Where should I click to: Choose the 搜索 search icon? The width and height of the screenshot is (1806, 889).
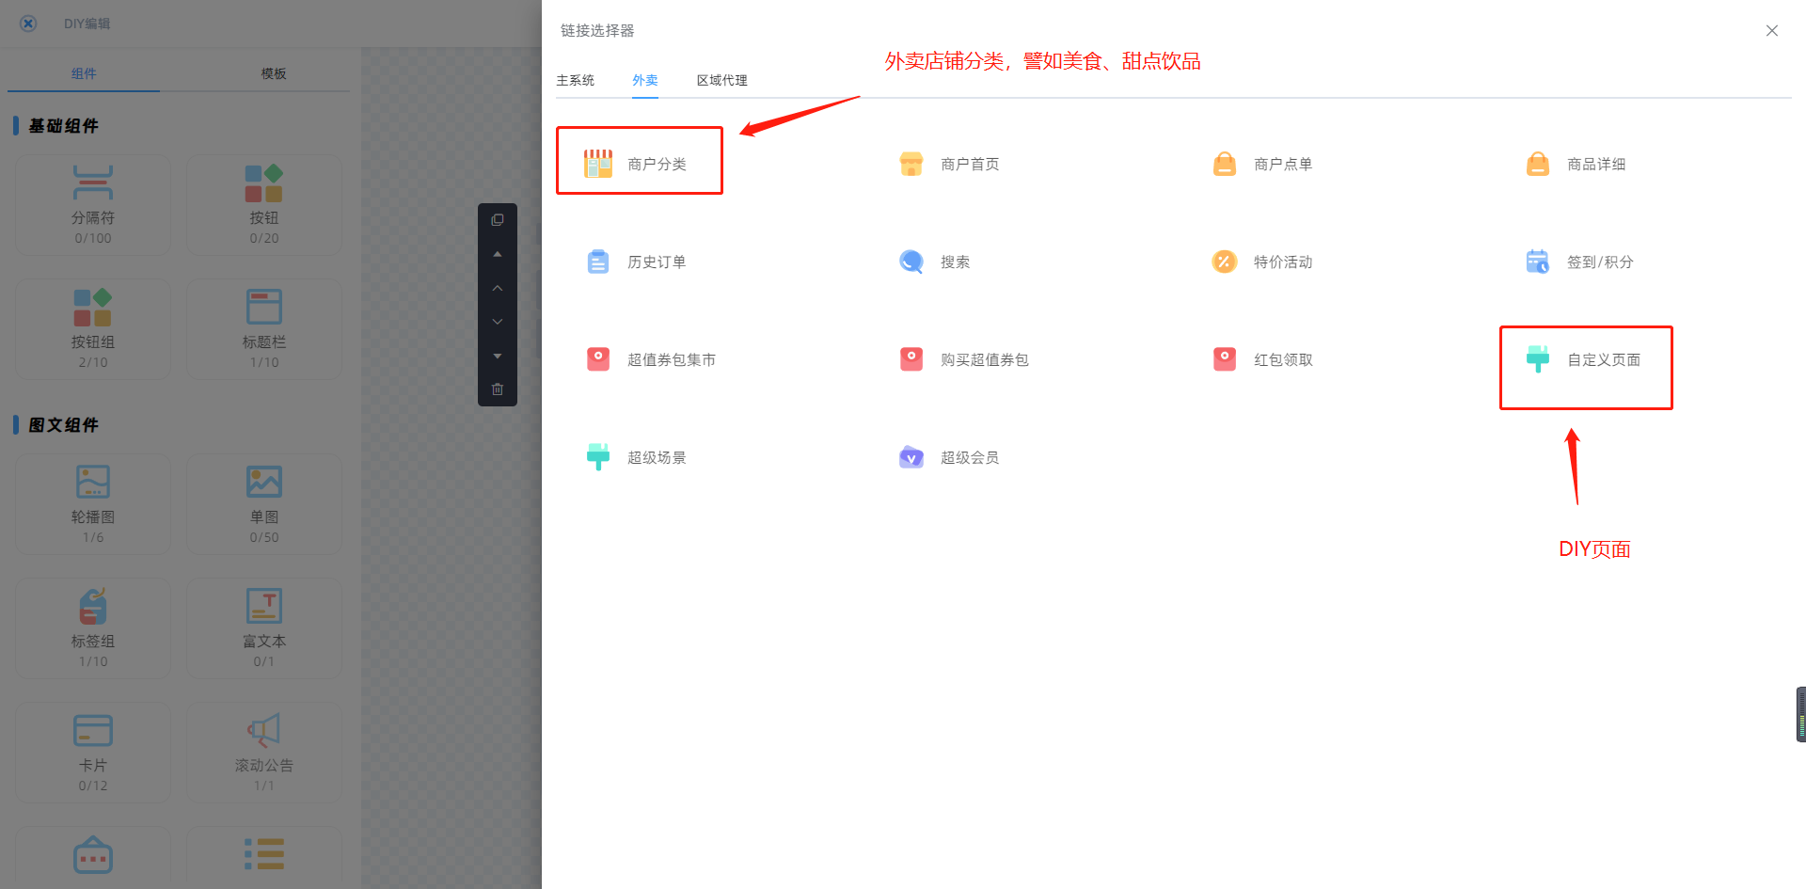click(911, 262)
